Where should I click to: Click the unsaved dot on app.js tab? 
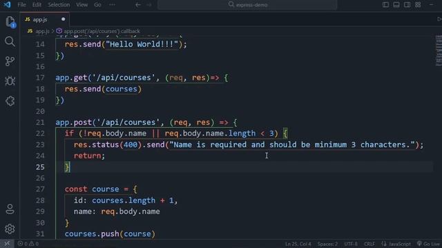63,19
